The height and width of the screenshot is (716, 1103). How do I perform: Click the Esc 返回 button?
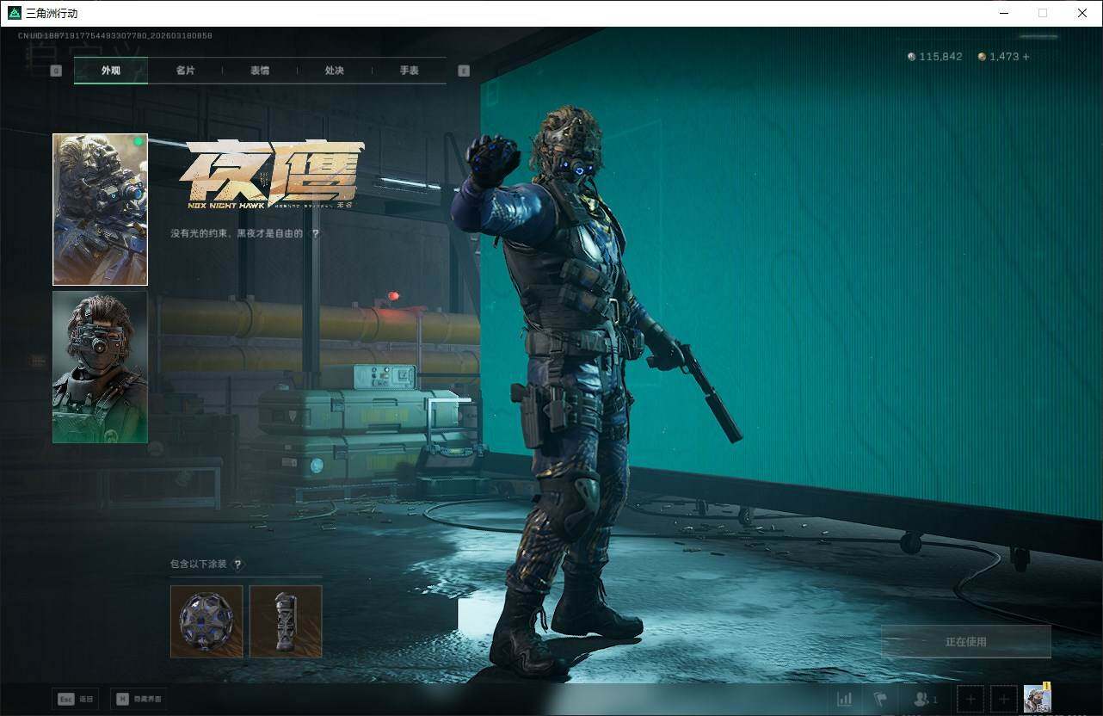[74, 699]
